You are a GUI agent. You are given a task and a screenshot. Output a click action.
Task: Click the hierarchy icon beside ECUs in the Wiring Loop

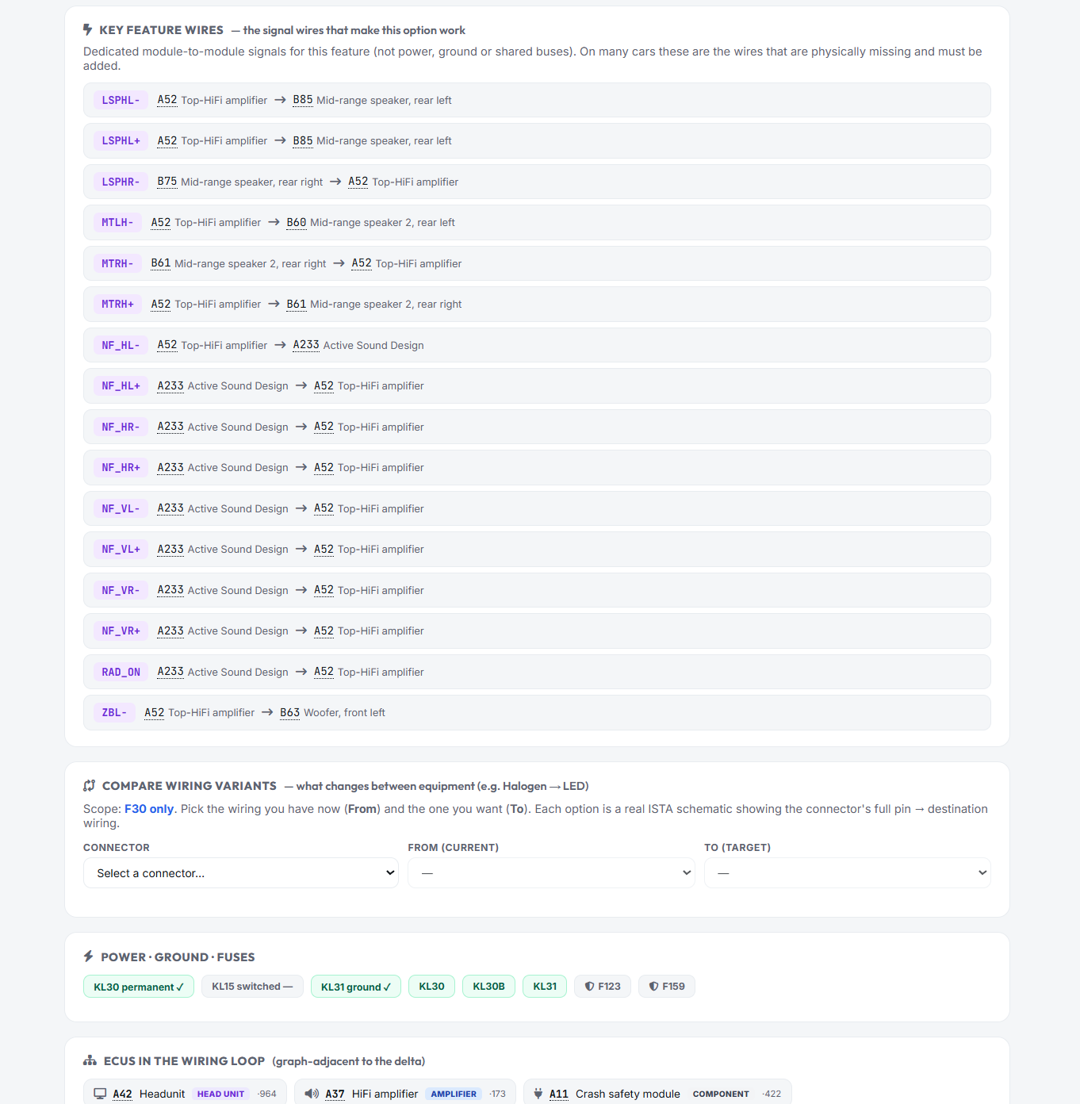[90, 1061]
